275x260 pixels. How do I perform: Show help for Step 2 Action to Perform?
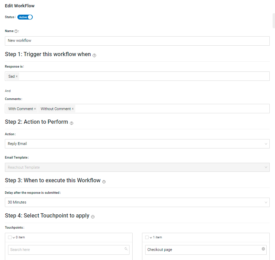click(72, 123)
